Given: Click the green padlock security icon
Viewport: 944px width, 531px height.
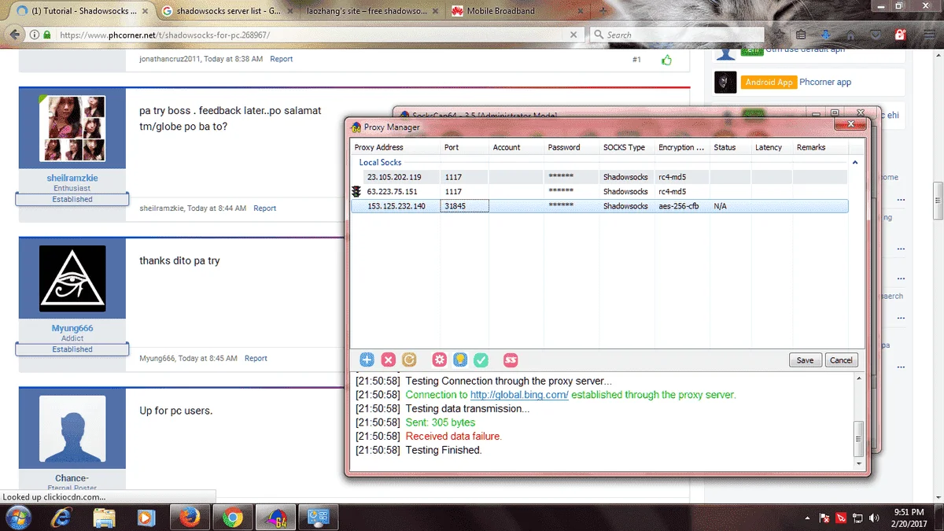Looking at the screenshot, I should click(47, 35).
